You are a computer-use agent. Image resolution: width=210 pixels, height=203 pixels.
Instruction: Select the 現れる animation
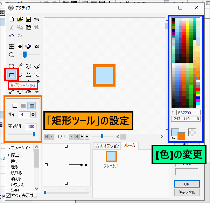click(16, 173)
